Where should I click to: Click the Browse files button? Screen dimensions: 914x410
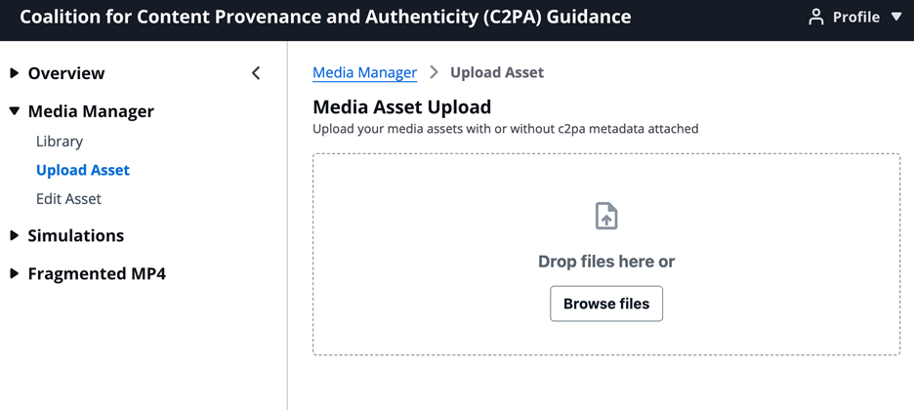[x=606, y=304]
